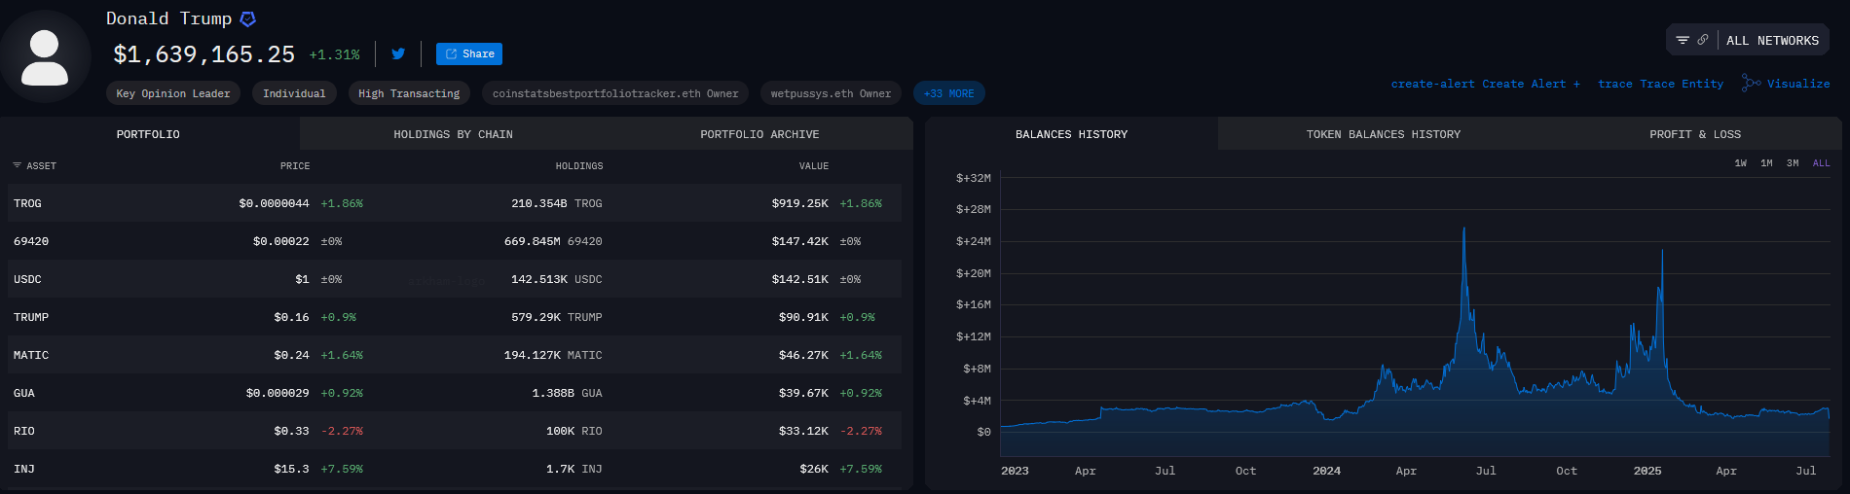Click the -2.27% RIO price change
The height and width of the screenshot is (494, 1850).
[x=342, y=431]
